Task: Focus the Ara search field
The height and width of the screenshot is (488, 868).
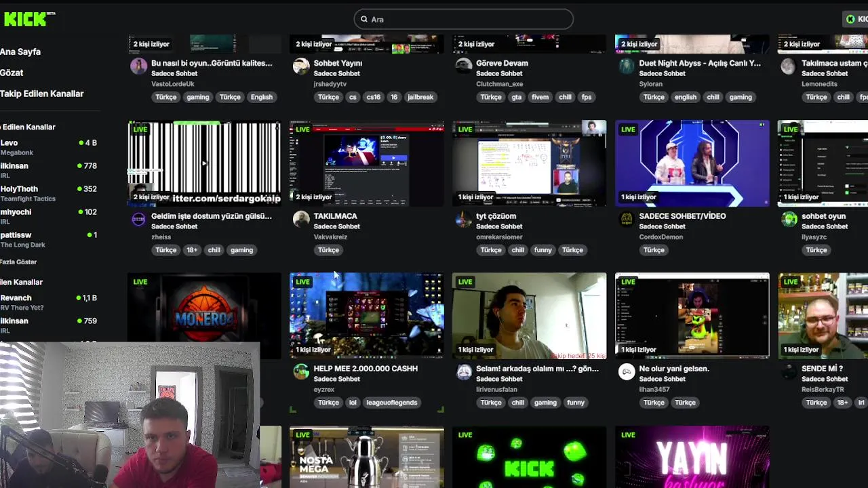Action: click(x=463, y=19)
